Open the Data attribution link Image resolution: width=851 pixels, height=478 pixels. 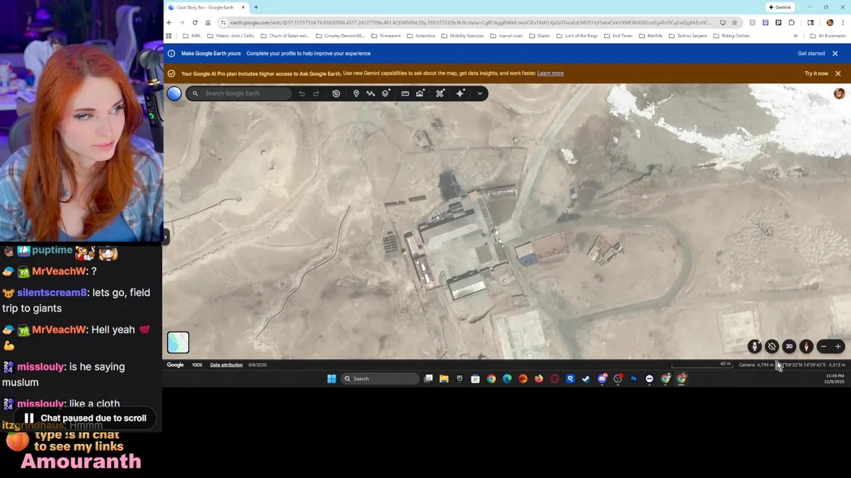click(226, 364)
